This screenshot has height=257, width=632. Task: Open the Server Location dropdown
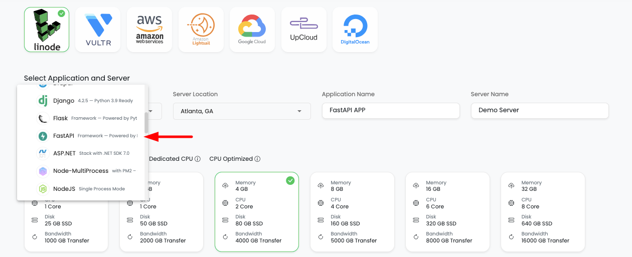(x=242, y=111)
